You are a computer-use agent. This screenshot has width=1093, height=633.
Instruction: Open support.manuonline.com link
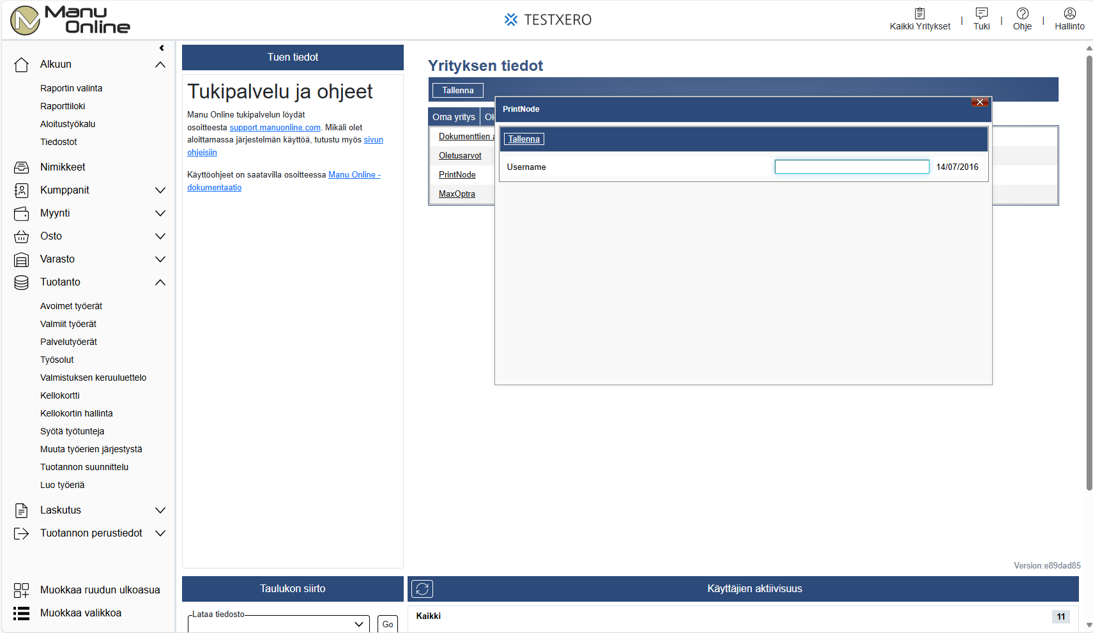[x=275, y=128]
